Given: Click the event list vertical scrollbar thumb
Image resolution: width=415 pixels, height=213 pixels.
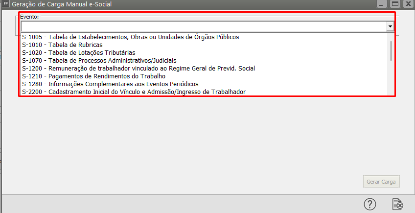Looking at the screenshot, I should coord(391,50).
